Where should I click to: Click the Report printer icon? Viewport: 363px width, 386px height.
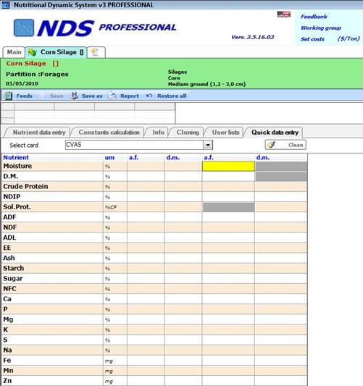tap(112, 96)
